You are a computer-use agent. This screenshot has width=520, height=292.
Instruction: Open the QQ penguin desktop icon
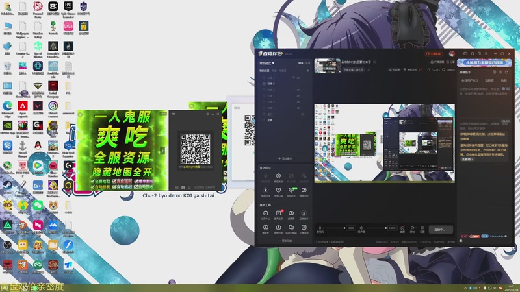38,145
